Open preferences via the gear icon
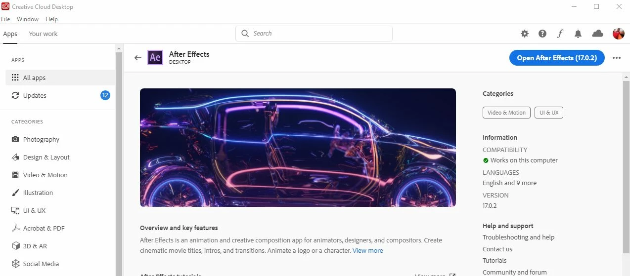Viewport: 630px width, 276px height. (x=525, y=34)
